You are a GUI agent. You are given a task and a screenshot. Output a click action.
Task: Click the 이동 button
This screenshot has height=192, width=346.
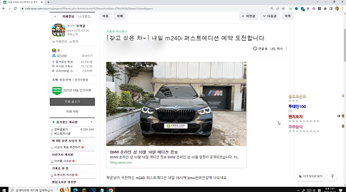(105, 16)
